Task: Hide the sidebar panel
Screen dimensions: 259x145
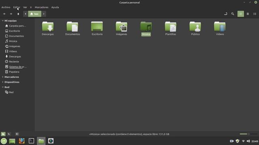Action: (x=17, y=134)
